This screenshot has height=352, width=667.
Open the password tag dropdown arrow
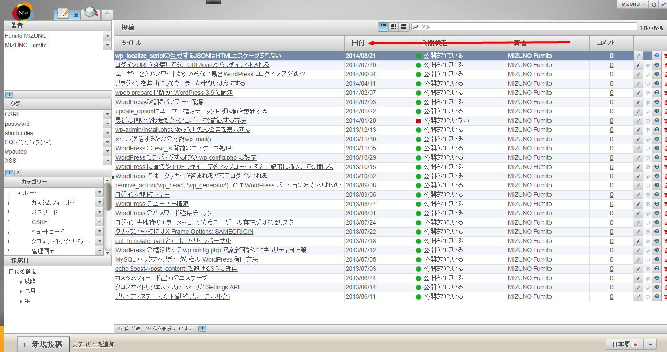tap(107, 124)
